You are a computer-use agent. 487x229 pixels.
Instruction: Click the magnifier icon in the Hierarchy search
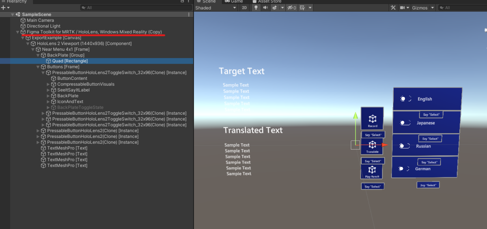84,8
